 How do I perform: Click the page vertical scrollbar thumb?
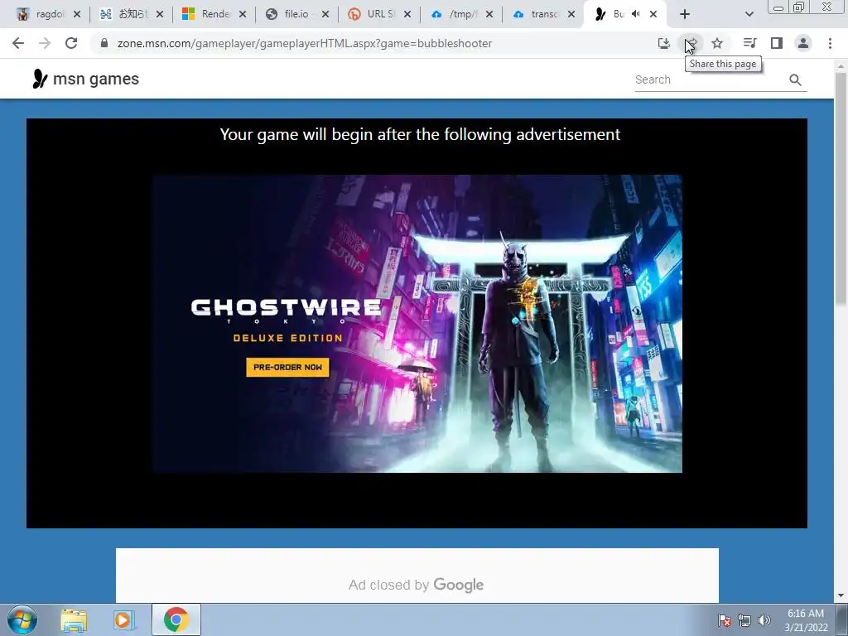(x=841, y=188)
